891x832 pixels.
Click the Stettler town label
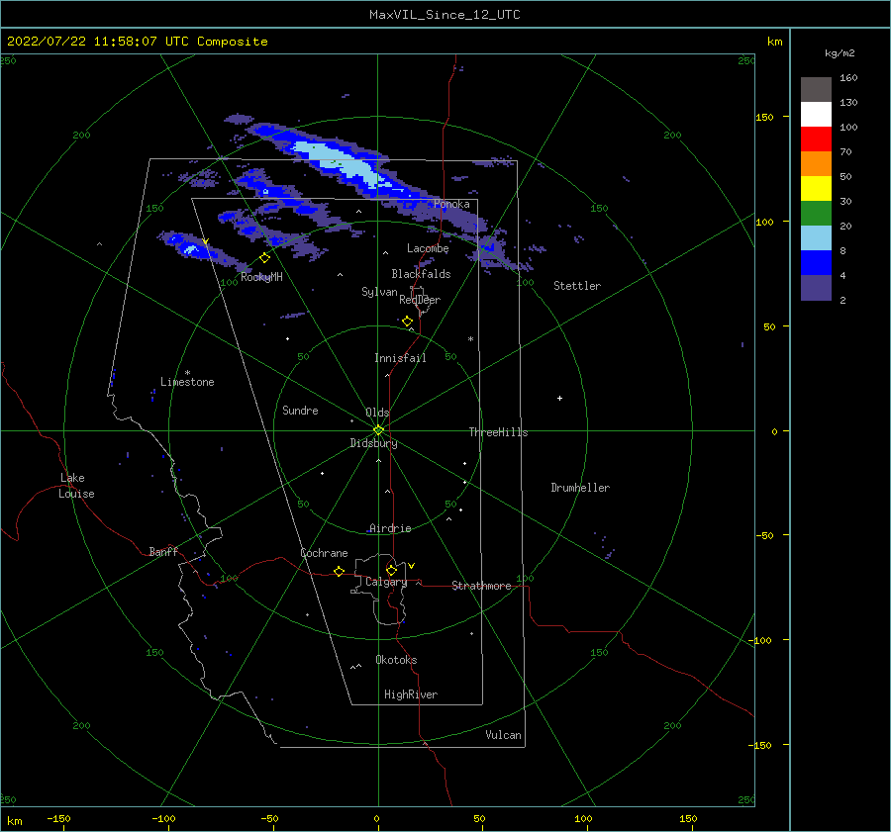point(577,286)
